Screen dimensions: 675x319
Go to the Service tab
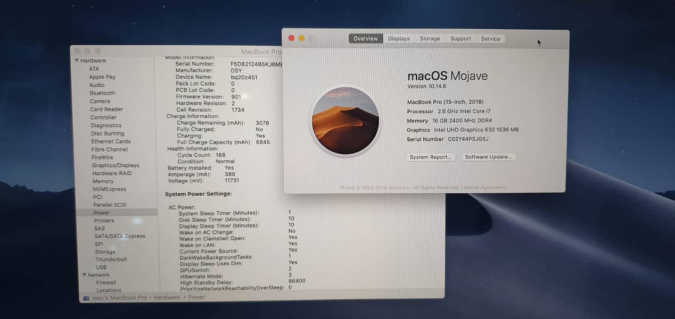[x=490, y=39]
